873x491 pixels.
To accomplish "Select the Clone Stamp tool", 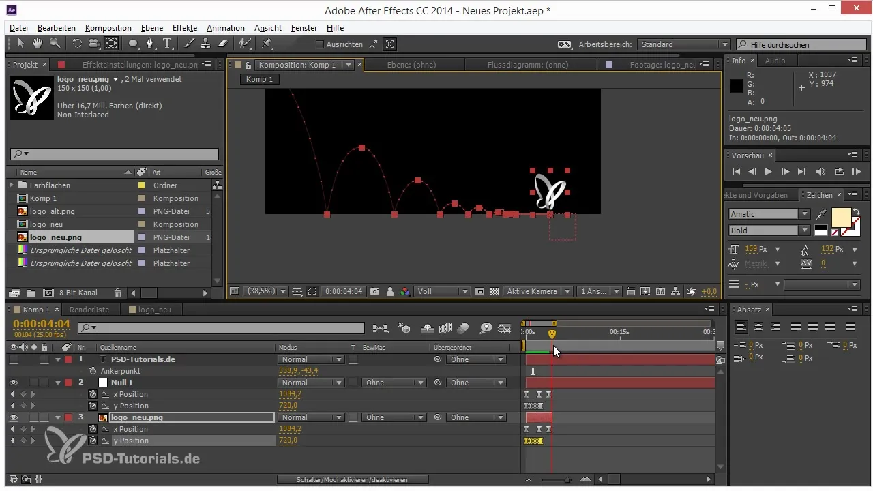I will (205, 44).
